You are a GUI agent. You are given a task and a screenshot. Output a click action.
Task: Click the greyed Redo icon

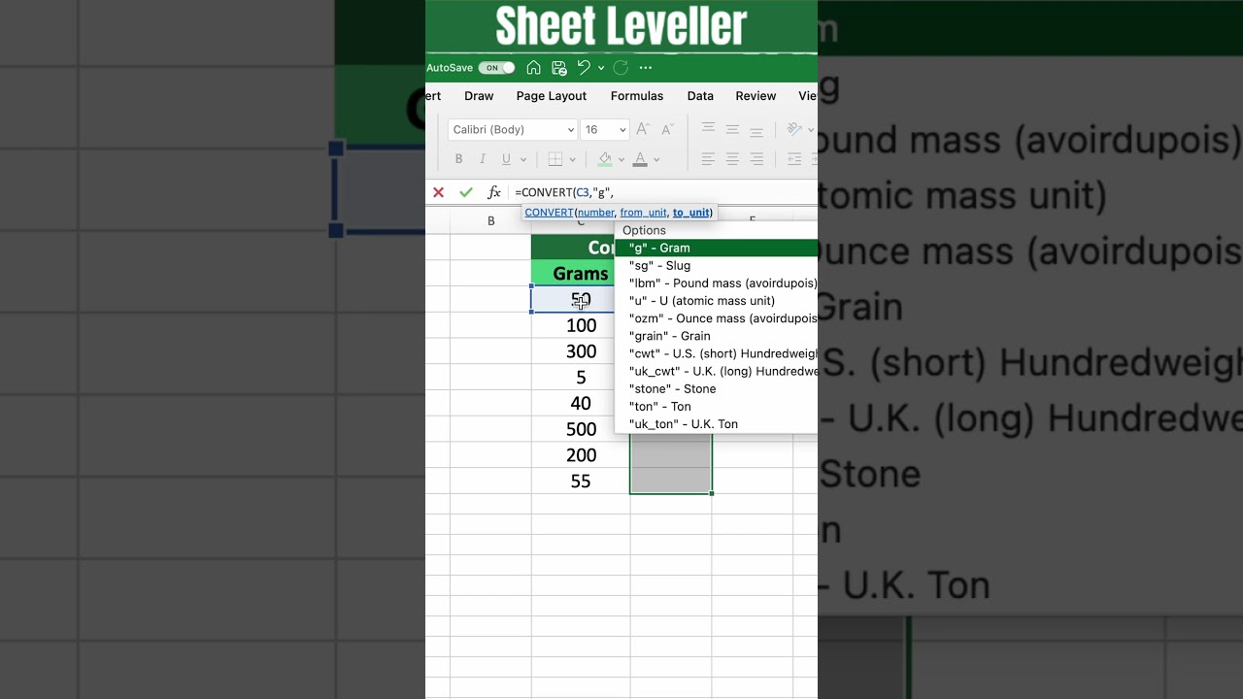[x=621, y=68]
